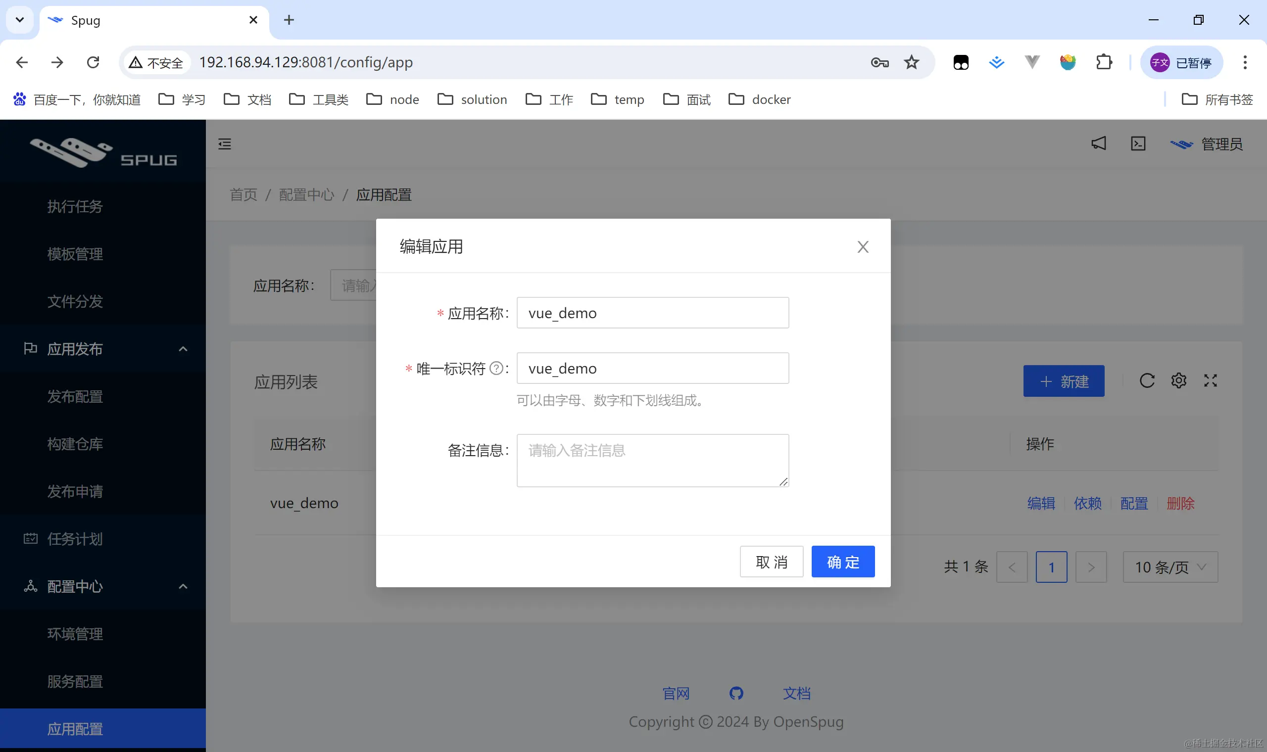1267x752 pixels.
Task: Collapse the 配置中心 sidebar section
Action: (183, 586)
